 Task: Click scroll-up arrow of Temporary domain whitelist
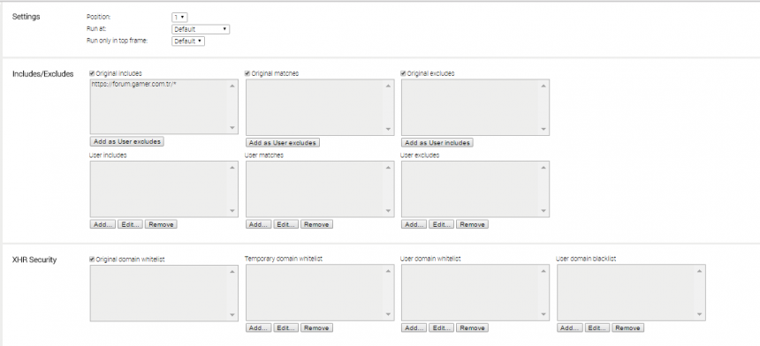coord(388,271)
